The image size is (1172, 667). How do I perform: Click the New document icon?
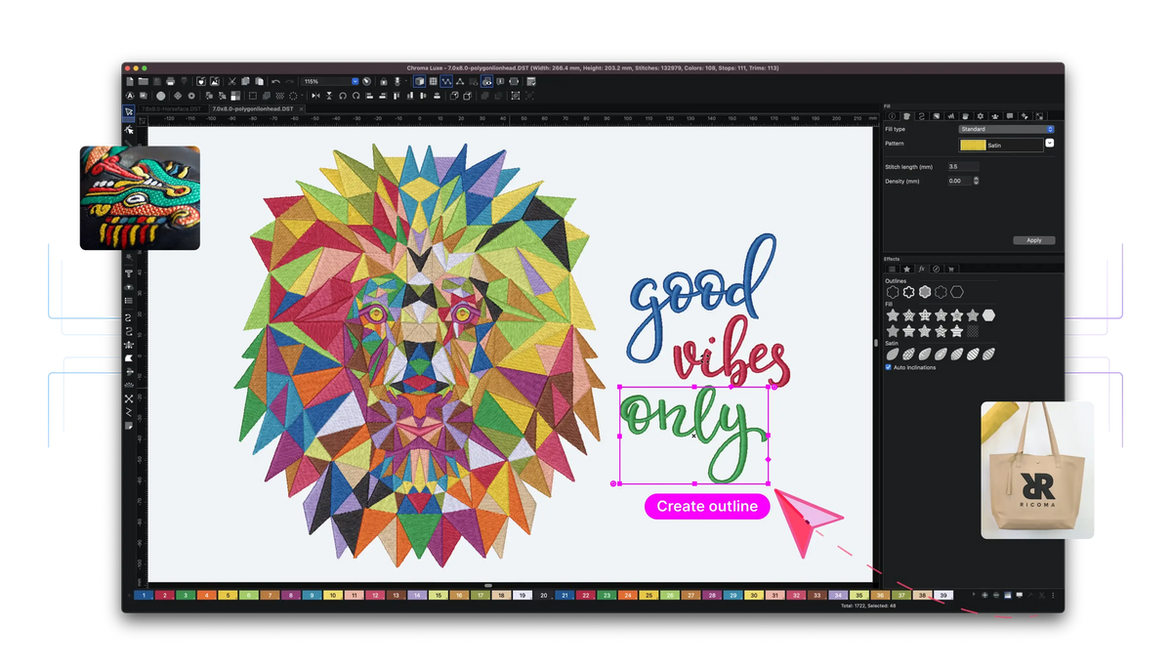click(x=129, y=81)
